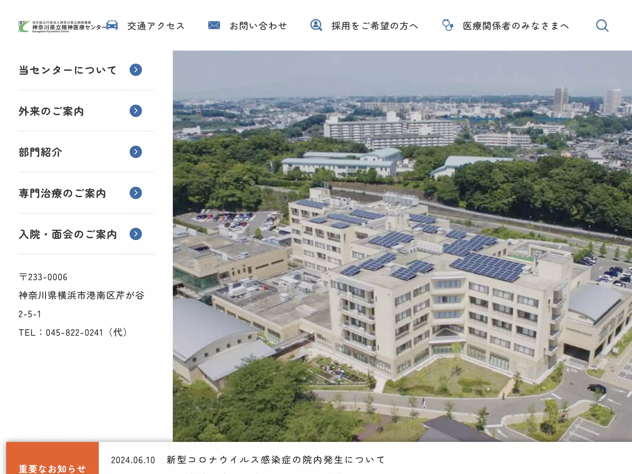
Task: Open the 交通アクセス link
Action: 156,26
